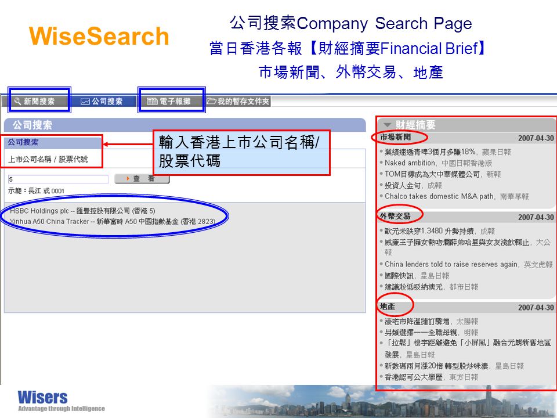
Task: Open the 電子報攤 e-newsstand tab
Action: tap(171, 101)
